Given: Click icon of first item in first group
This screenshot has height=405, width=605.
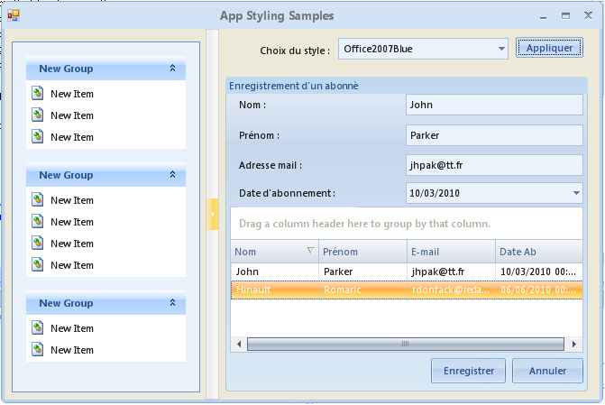Looking at the screenshot, I should coord(38,94).
